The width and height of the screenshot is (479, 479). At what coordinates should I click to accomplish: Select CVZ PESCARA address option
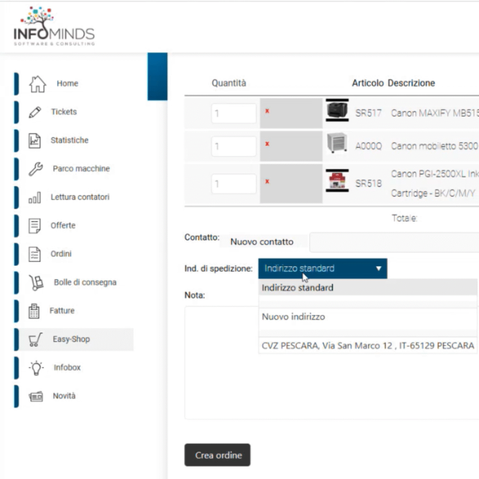368,346
